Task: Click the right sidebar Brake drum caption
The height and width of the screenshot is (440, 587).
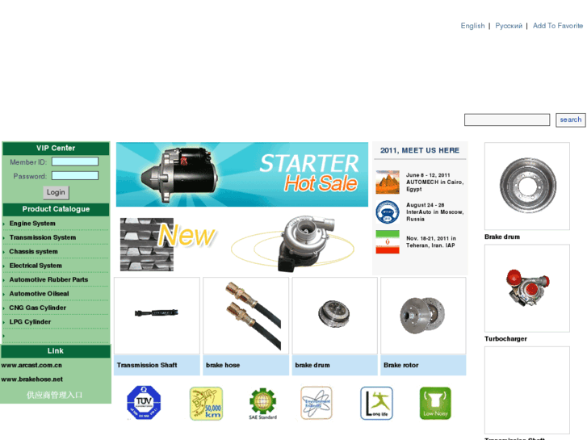Action: click(x=502, y=237)
